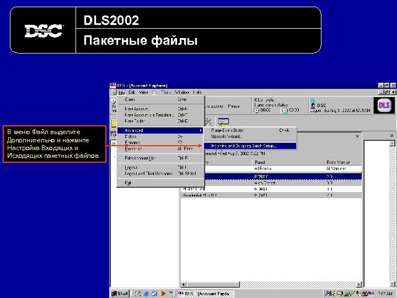This screenshot has height=298, width=397.
Task: Choose New Folder in the File menu
Action: (x=160, y=121)
